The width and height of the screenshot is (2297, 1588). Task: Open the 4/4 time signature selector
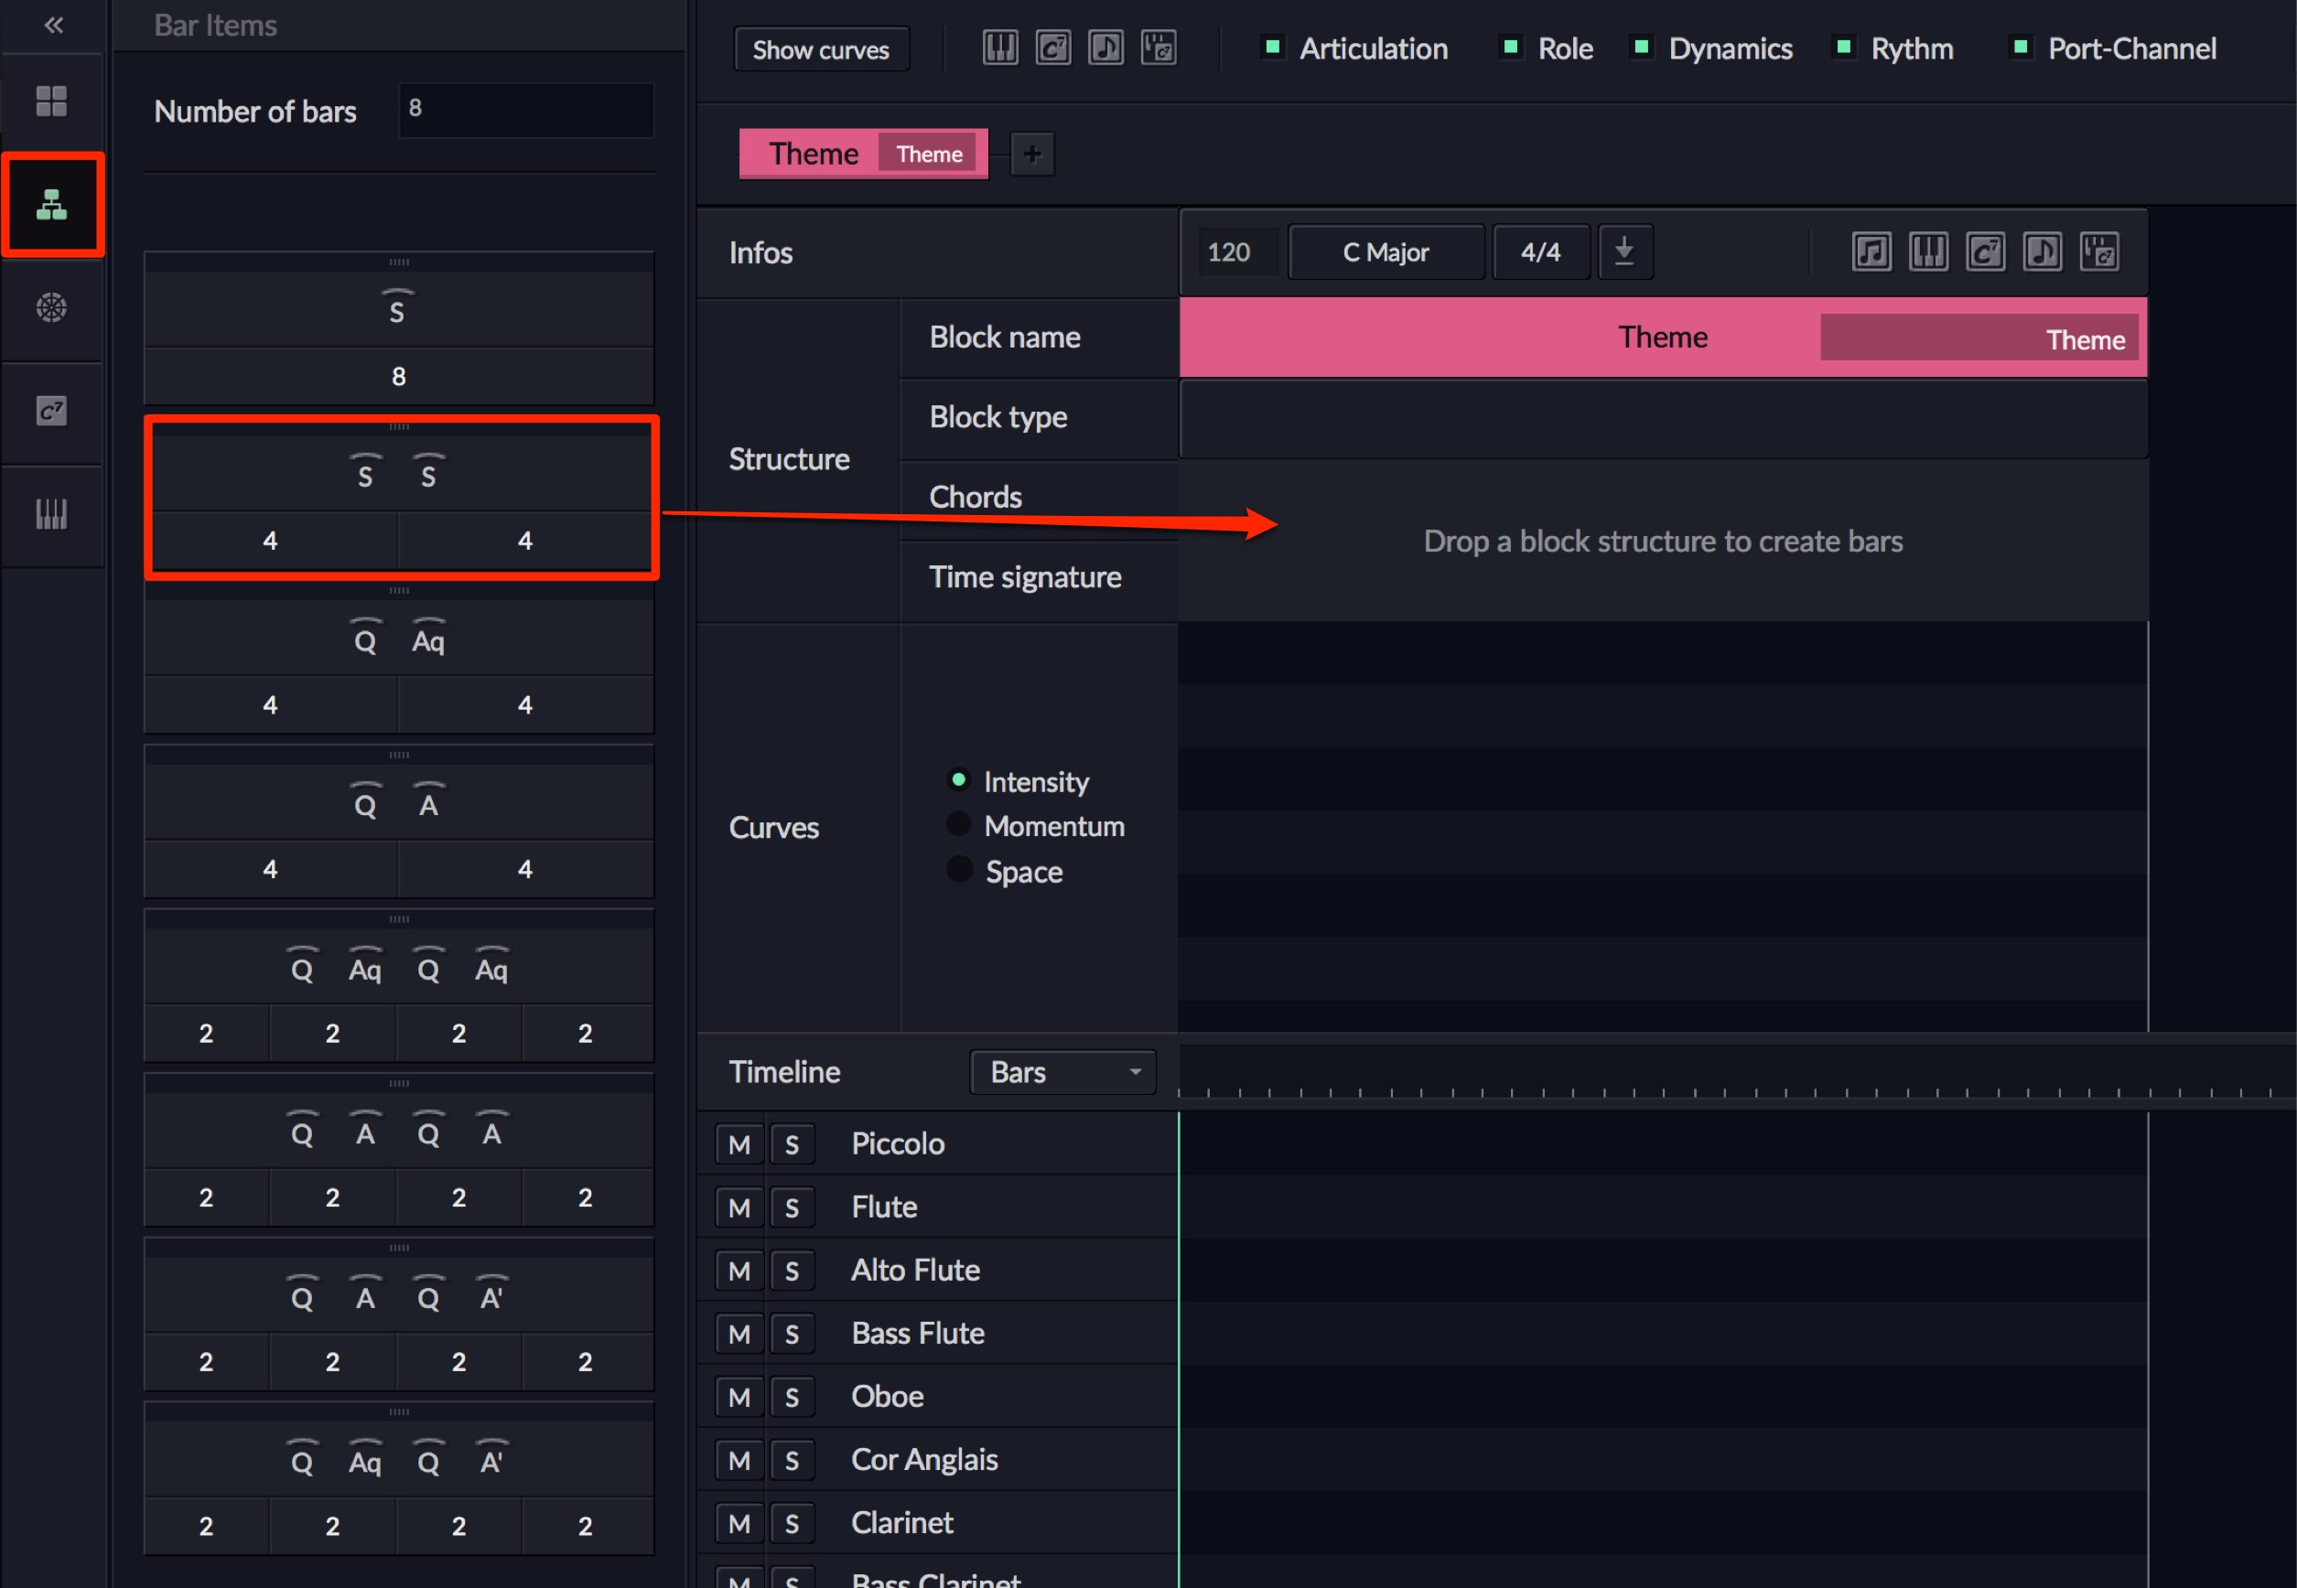point(1540,252)
